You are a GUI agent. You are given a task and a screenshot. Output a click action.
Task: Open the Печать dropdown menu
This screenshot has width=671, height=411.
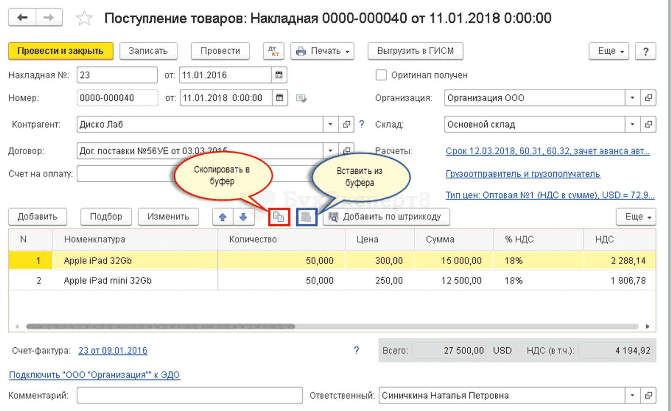pos(322,51)
